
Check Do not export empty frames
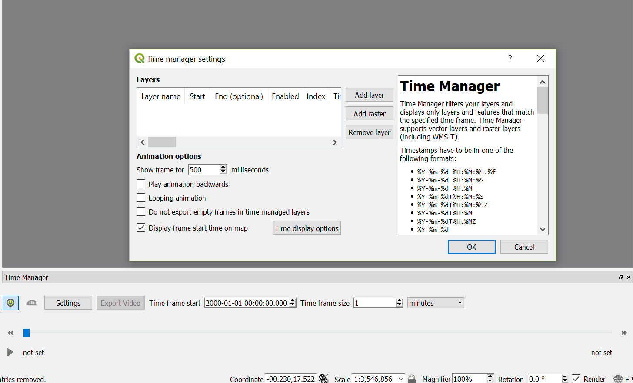141,211
